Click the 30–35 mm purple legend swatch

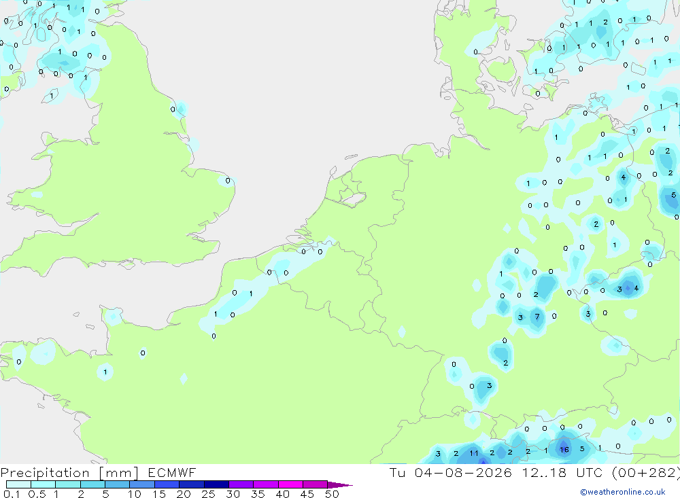[241, 484]
